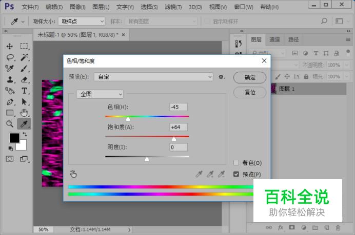The height and width of the screenshot is (235, 355).
Task: Toggle the Preview (预览) checkbox
Action: [x=236, y=174]
